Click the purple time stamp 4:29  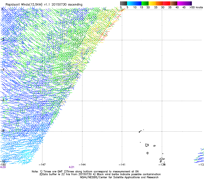(3, 167)
